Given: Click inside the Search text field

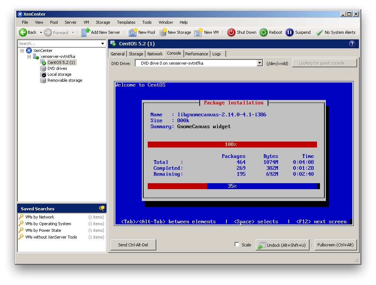Looking at the screenshot, I should pos(59,43).
